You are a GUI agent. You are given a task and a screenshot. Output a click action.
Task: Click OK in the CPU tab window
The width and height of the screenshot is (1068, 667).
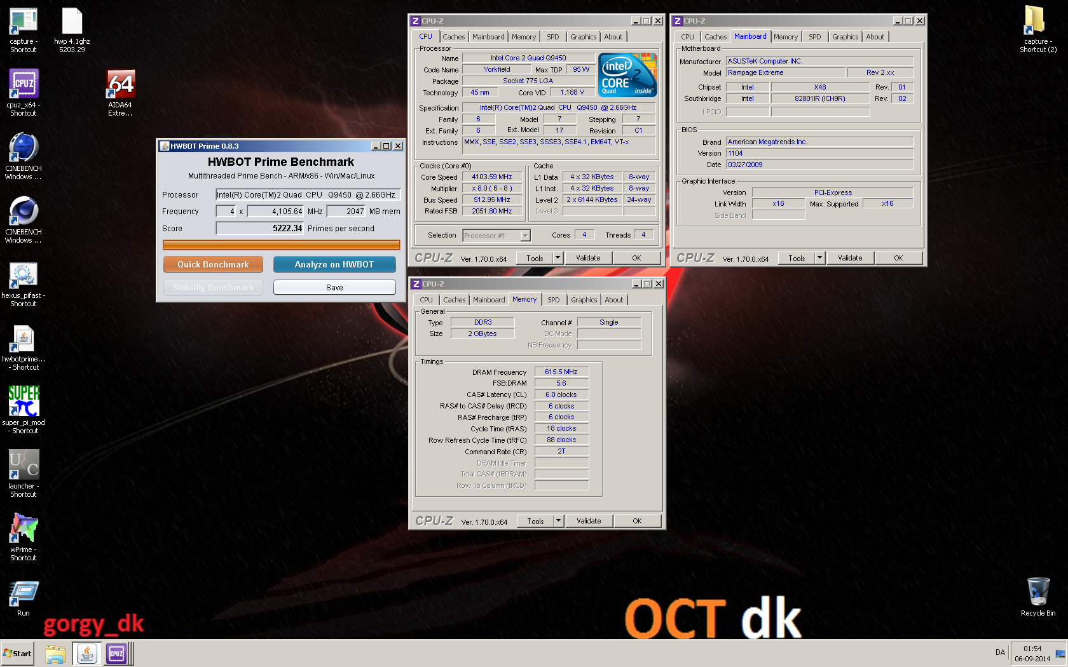[636, 258]
